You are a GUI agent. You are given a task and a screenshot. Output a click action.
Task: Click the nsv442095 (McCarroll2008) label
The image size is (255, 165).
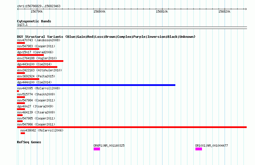pyautogui.click(x=39, y=88)
